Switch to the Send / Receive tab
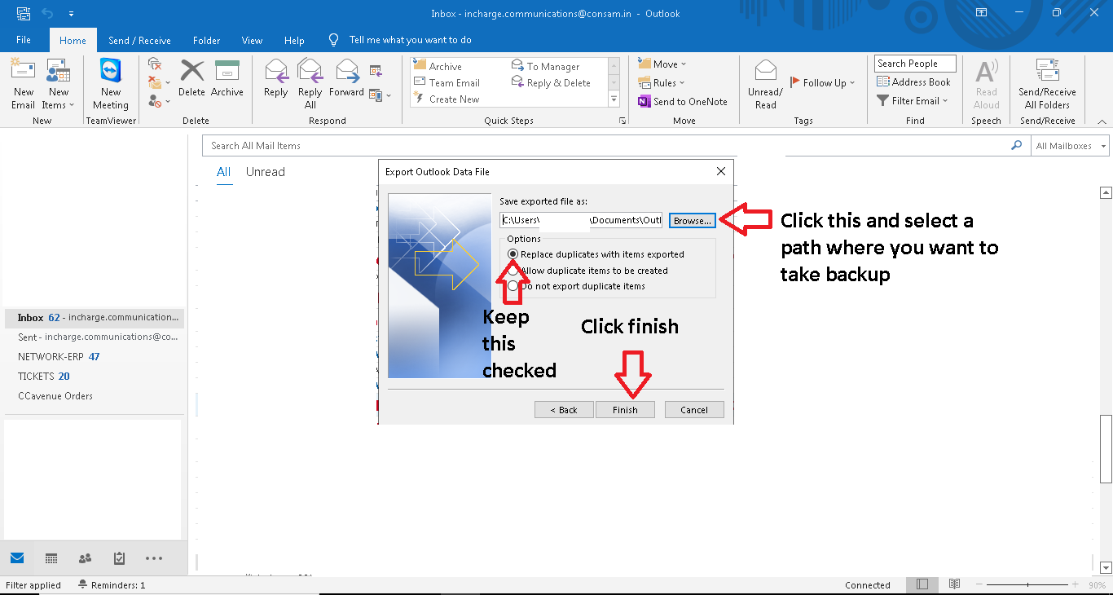The width and height of the screenshot is (1113, 595). (x=139, y=40)
